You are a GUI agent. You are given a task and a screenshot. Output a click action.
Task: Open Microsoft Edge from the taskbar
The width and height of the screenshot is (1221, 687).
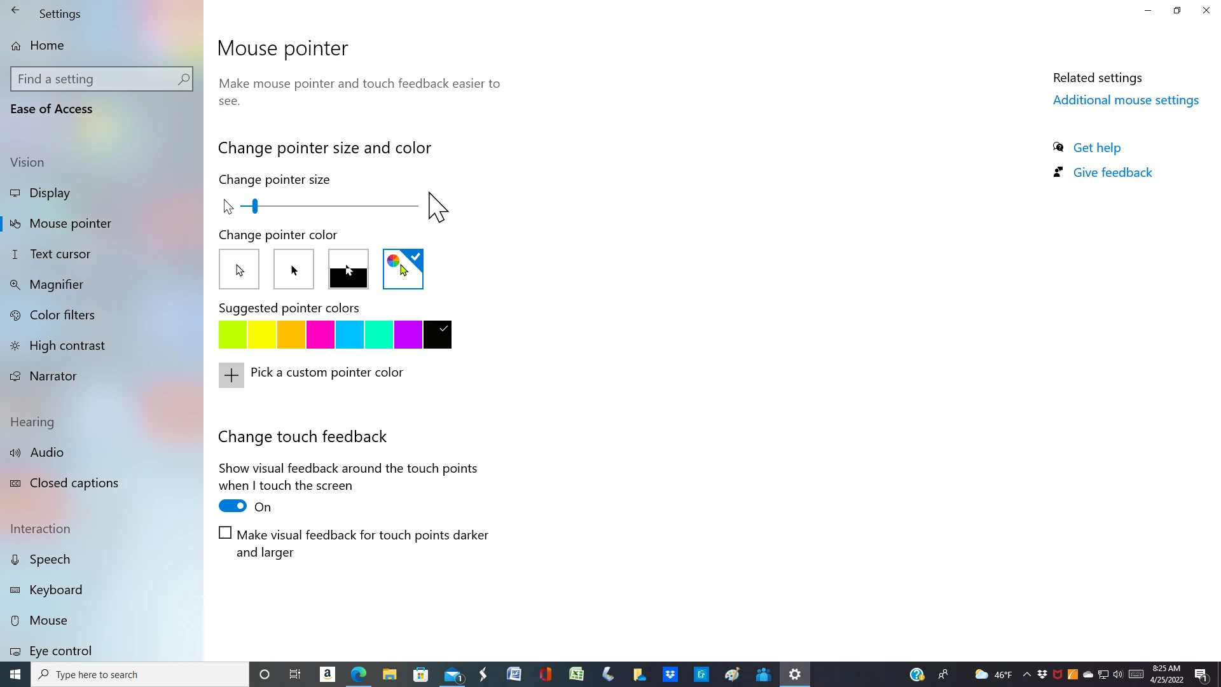point(358,674)
